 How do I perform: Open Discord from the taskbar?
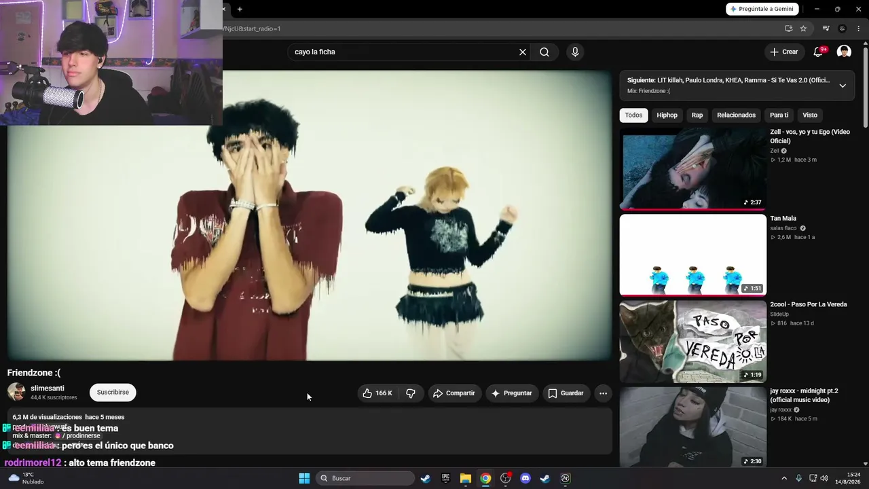525,478
